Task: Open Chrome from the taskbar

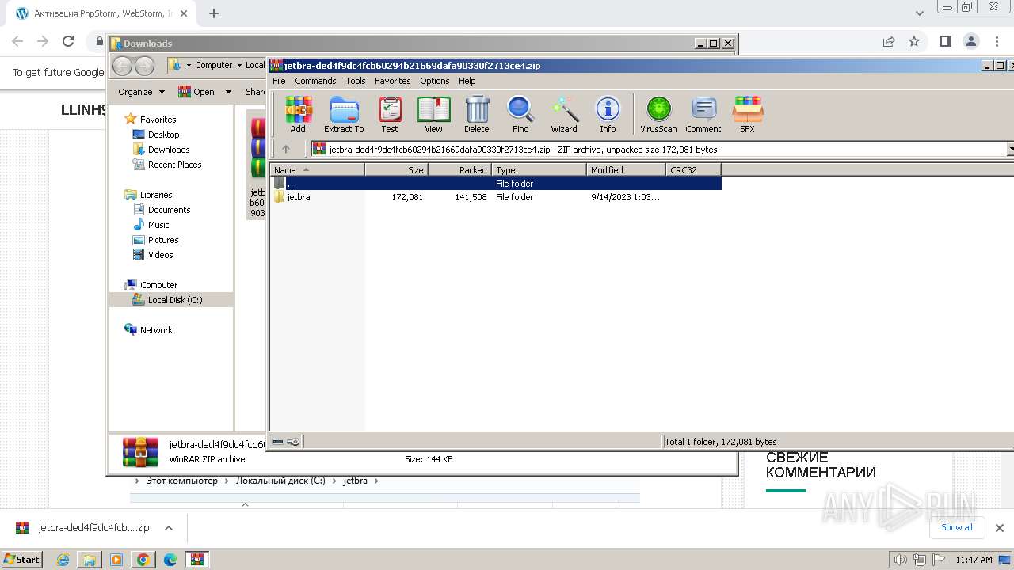Action: tap(143, 560)
